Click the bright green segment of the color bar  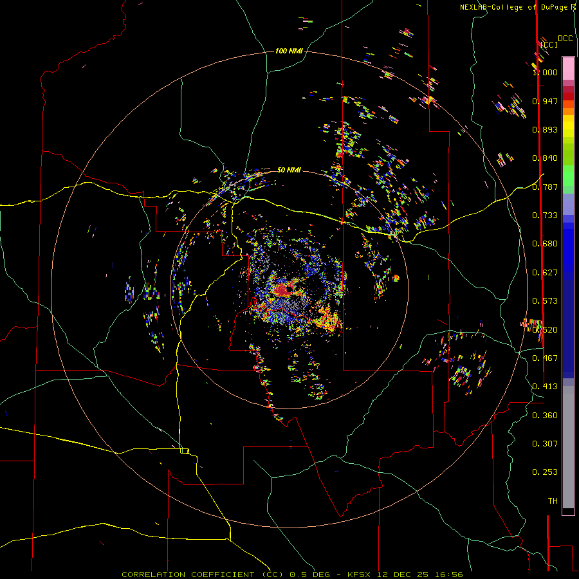coord(568,176)
